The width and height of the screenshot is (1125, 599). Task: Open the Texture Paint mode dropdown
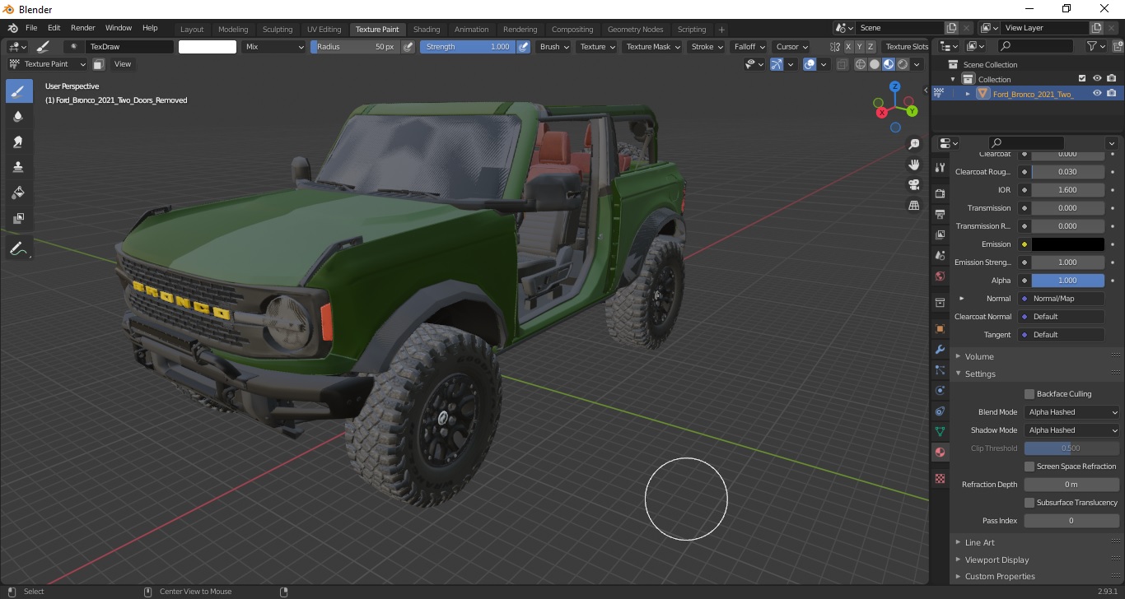tap(47, 64)
